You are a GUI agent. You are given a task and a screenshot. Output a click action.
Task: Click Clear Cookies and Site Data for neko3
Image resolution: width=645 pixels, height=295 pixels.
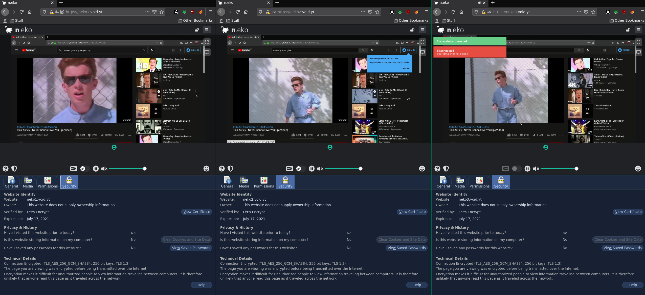point(618,239)
